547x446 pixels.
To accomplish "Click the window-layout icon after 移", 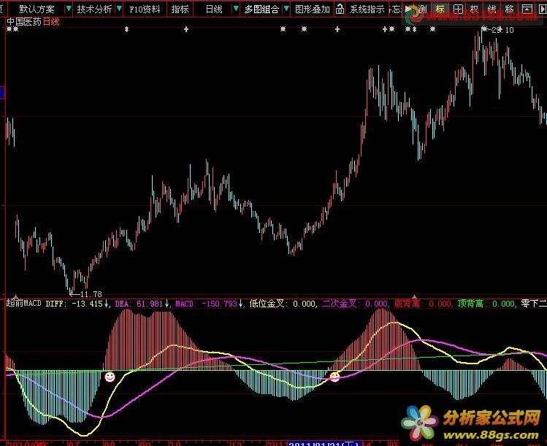I will click(527, 9).
